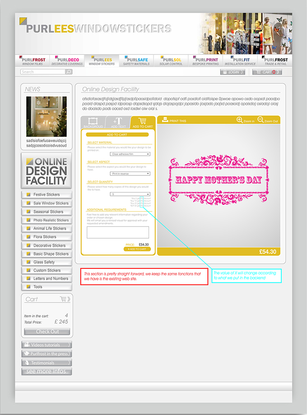307x415 pixels.
Task: Click the see more infos button
Action: coord(47,371)
